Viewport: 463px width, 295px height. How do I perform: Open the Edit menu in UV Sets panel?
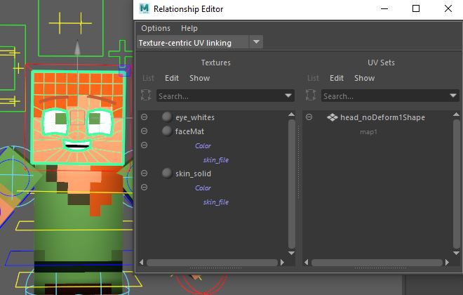pos(336,78)
